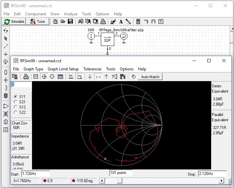Click the Simulate button
Viewport: 234px width, 188px height.
pyautogui.click(x=14, y=22)
